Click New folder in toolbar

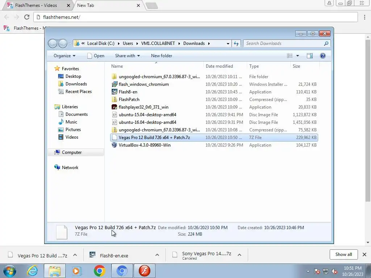point(162,56)
